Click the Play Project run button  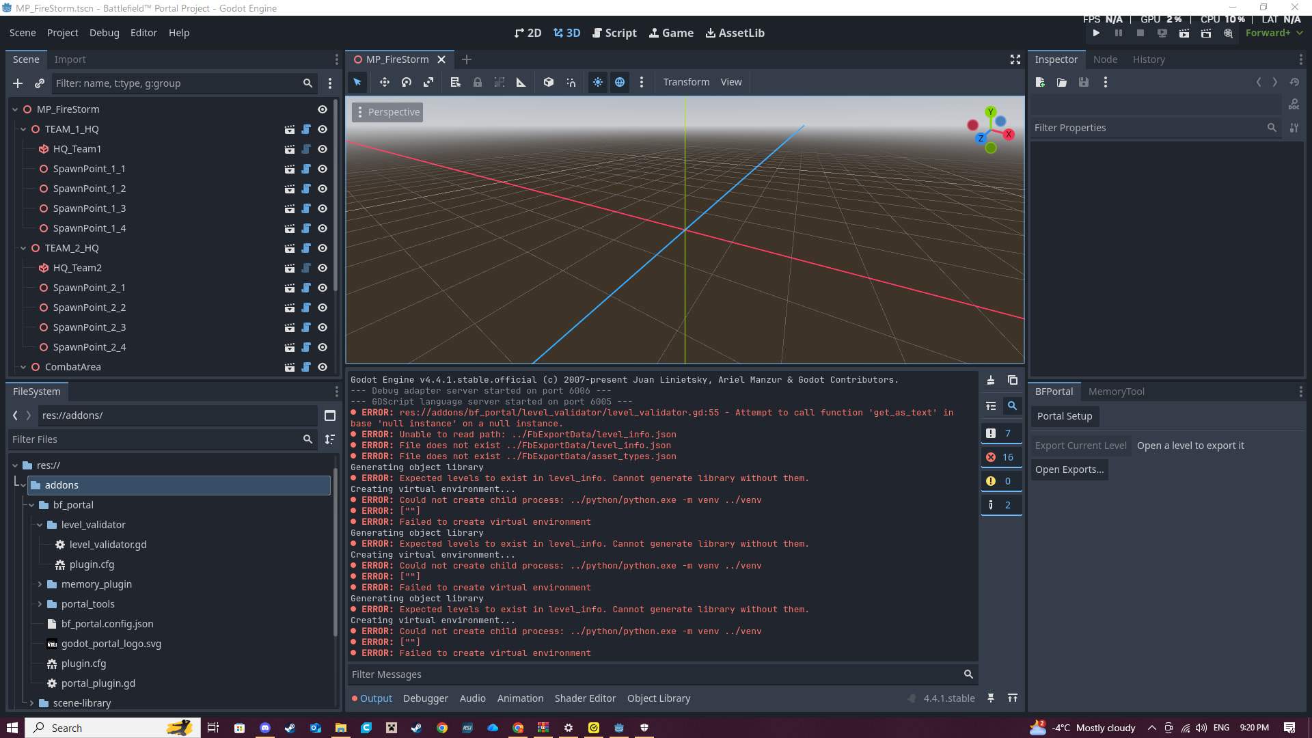click(x=1096, y=33)
